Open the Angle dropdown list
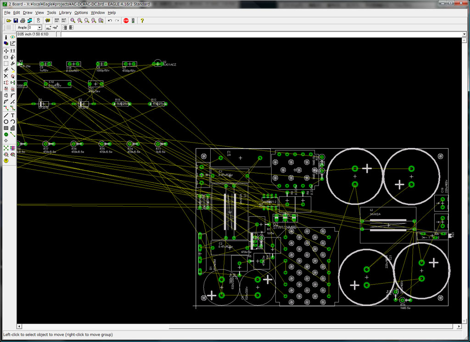The image size is (470, 342). click(x=39, y=28)
